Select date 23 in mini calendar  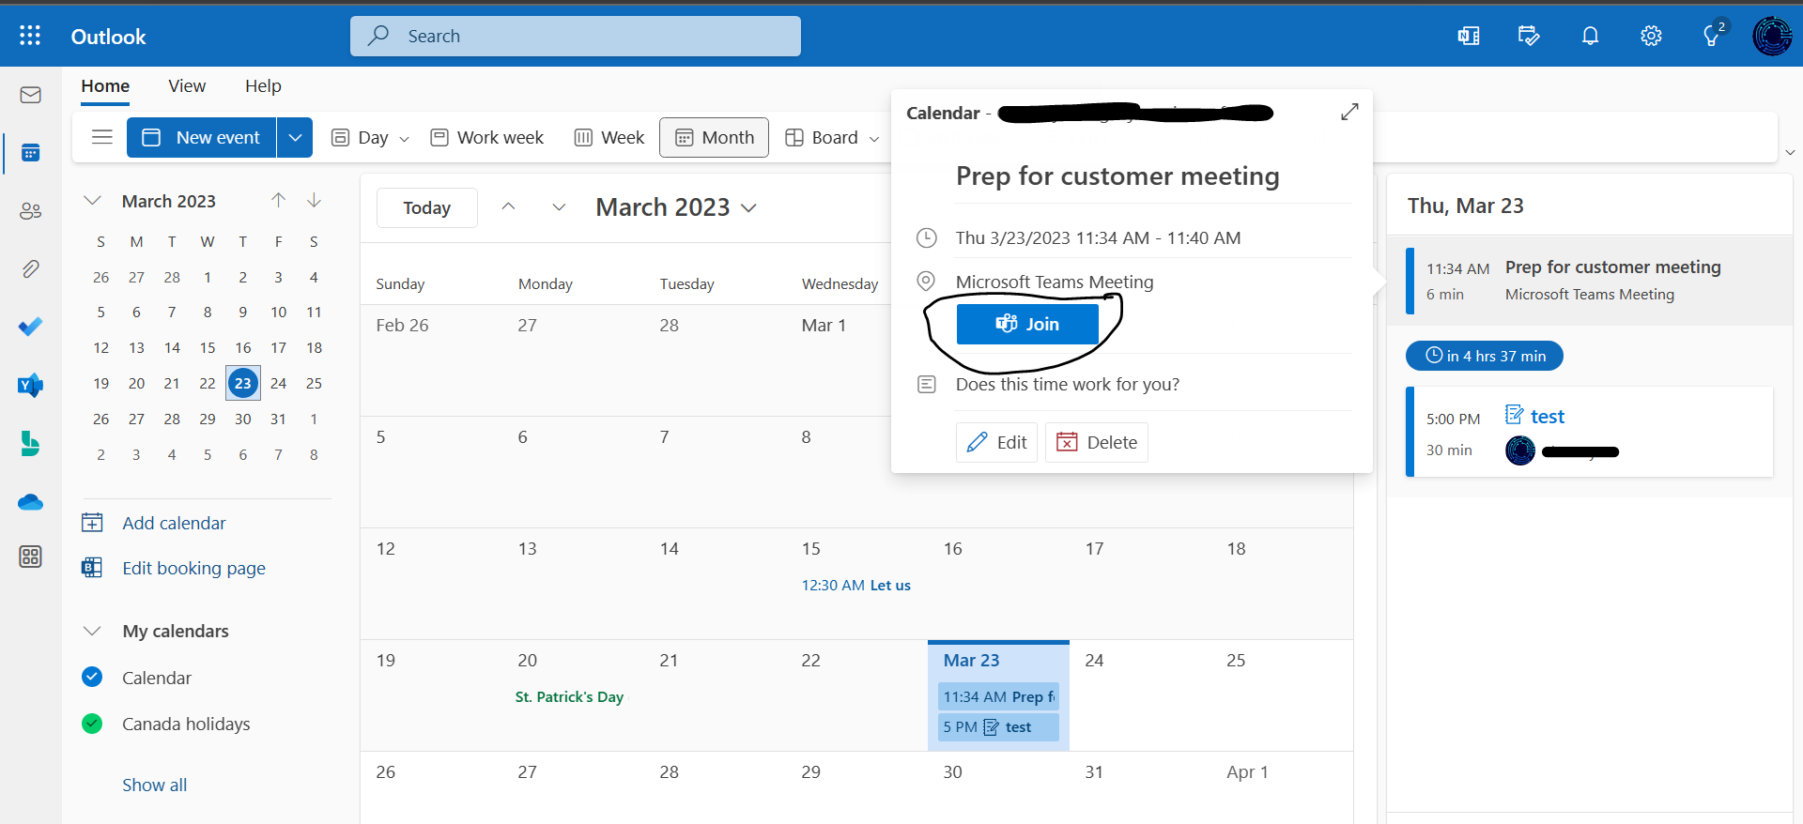pos(243,383)
